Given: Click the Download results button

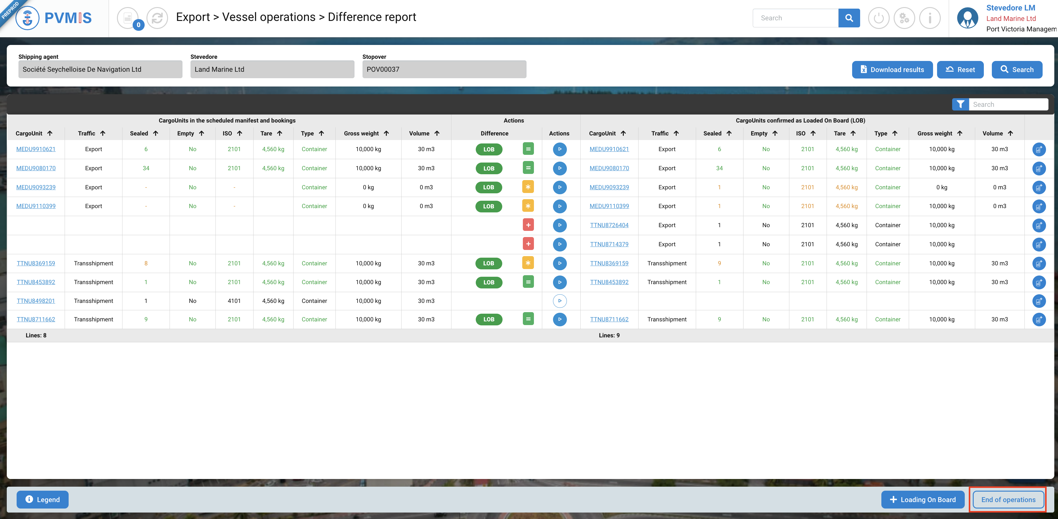Looking at the screenshot, I should (x=892, y=70).
